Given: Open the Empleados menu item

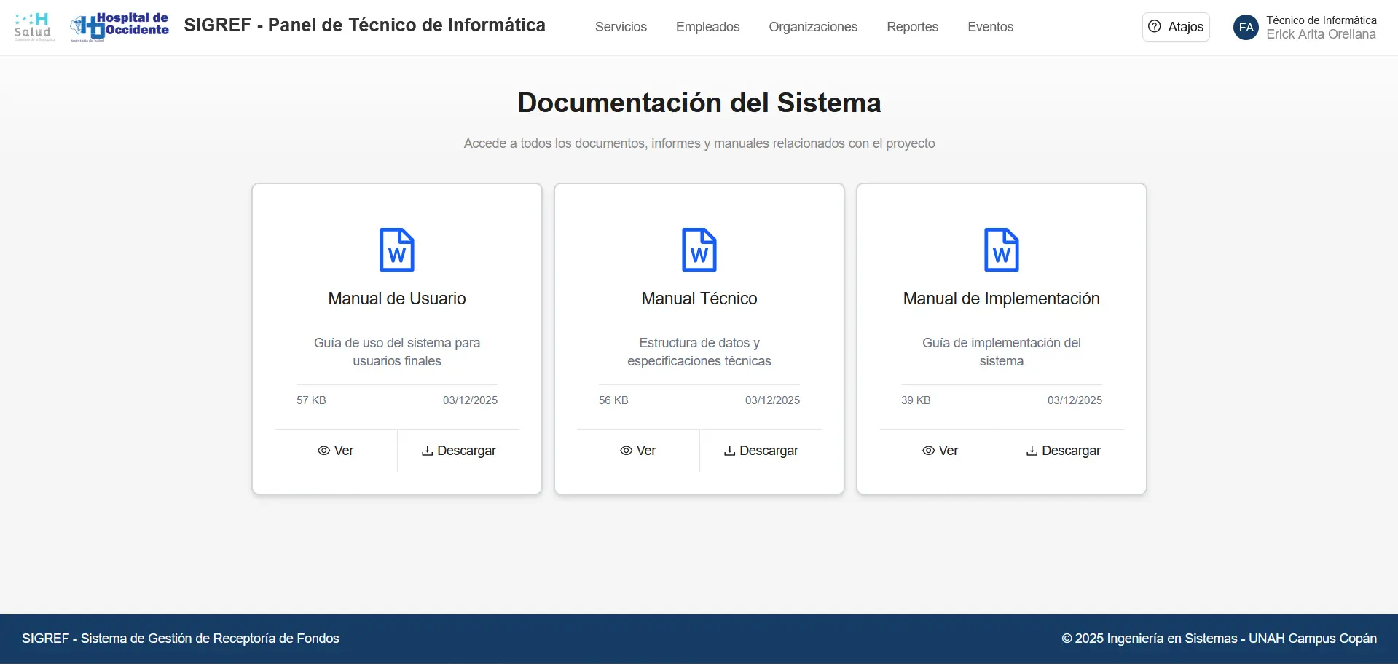Looking at the screenshot, I should [707, 27].
